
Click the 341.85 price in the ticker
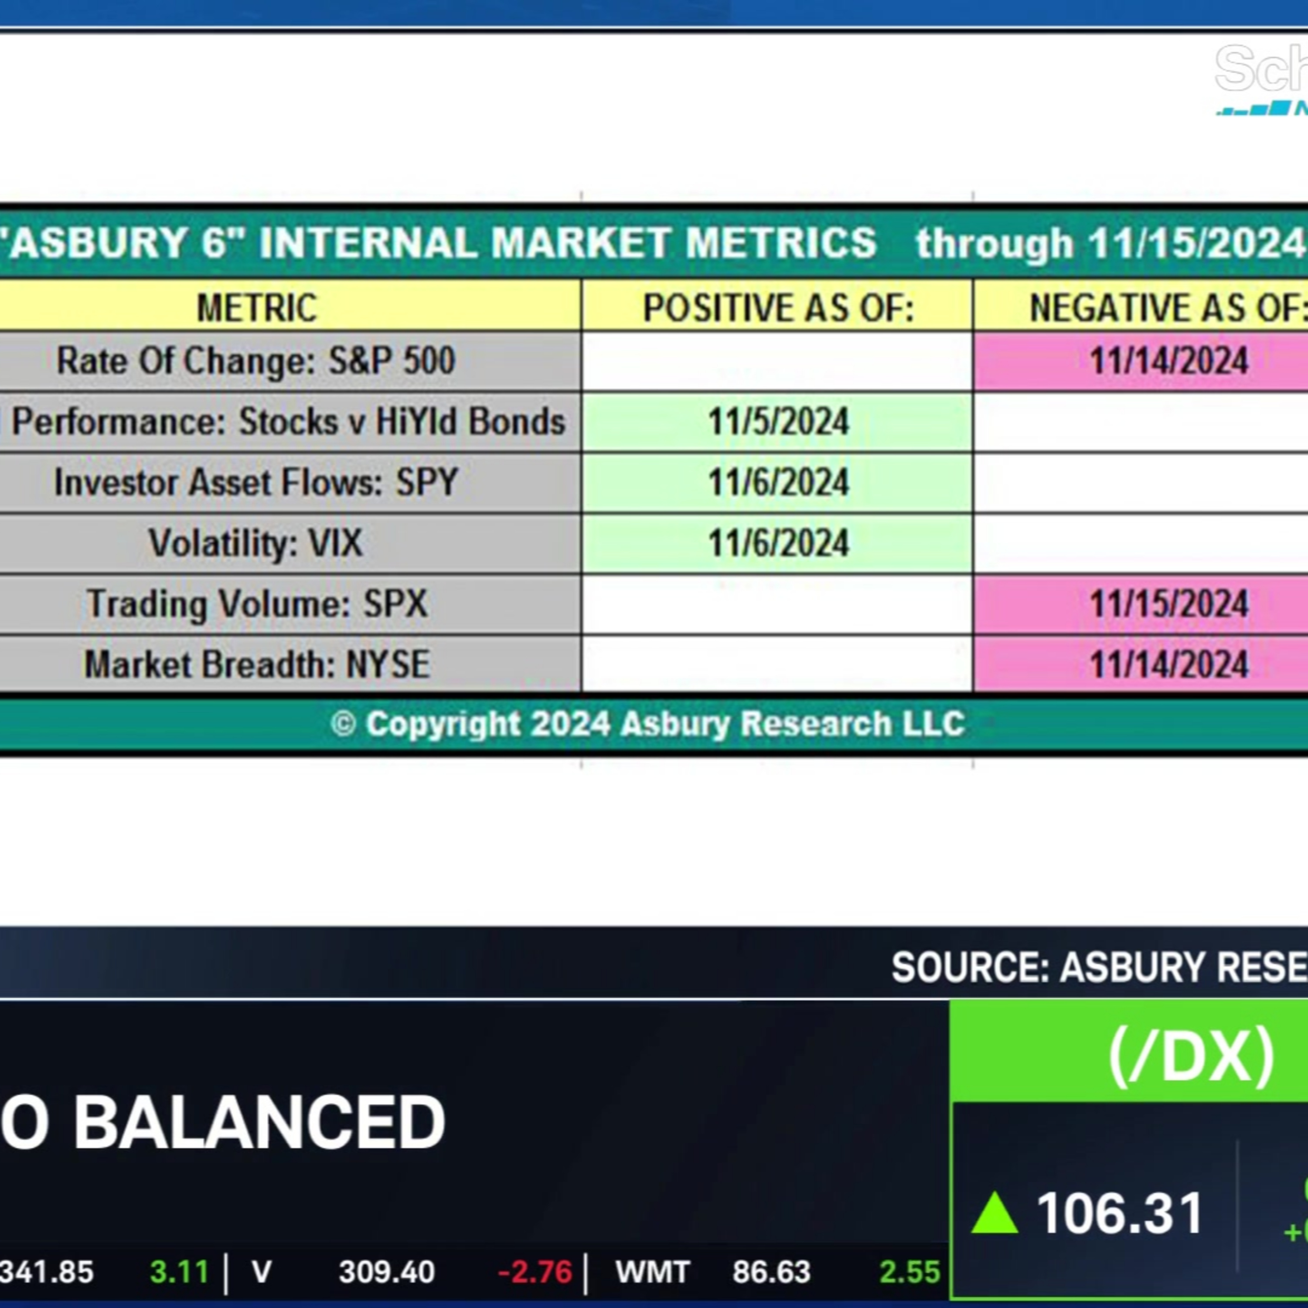pos(46,1272)
